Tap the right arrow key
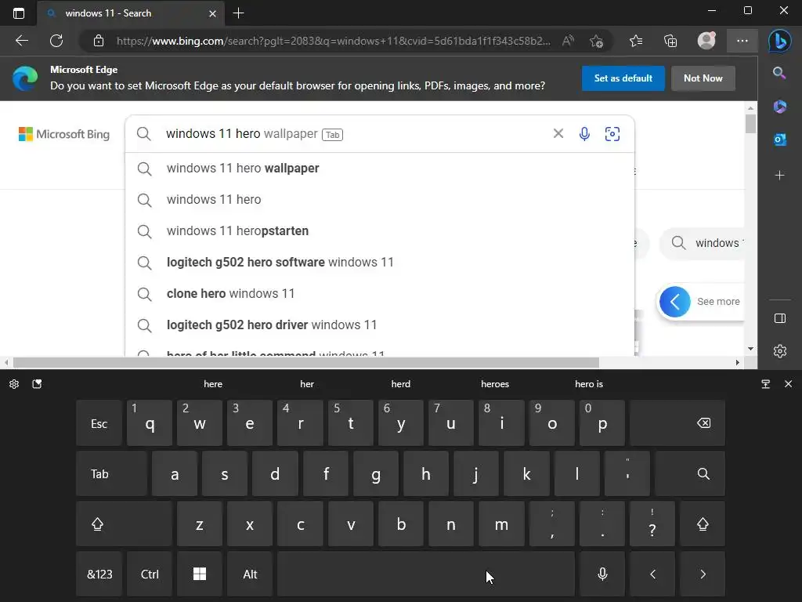Image resolution: width=802 pixels, height=602 pixels. 703,574
